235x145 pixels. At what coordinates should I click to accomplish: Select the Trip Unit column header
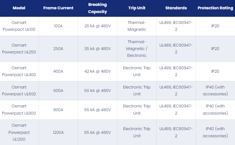(137, 8)
